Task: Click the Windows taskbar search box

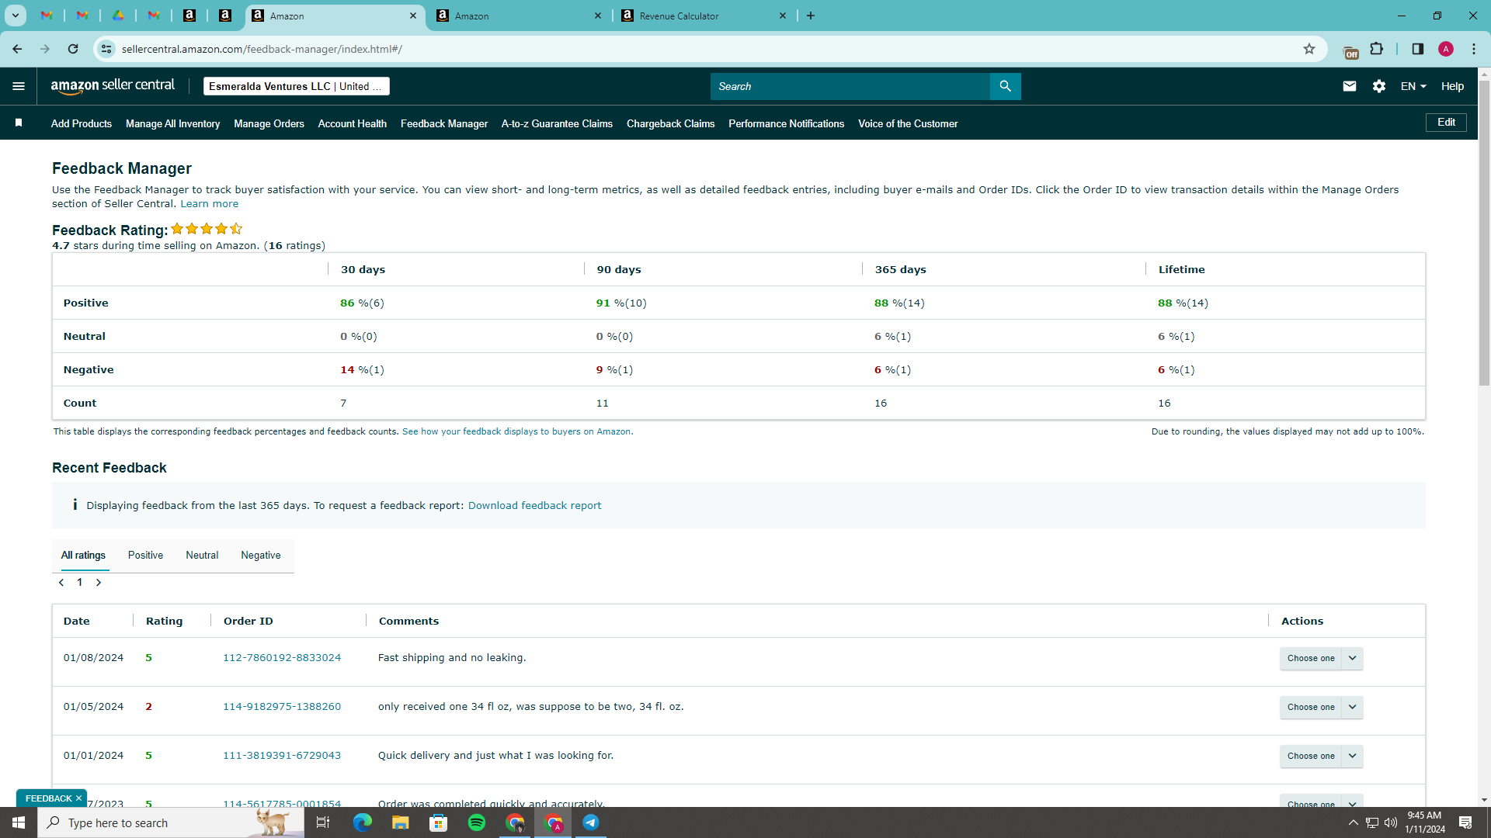Action: tap(171, 822)
